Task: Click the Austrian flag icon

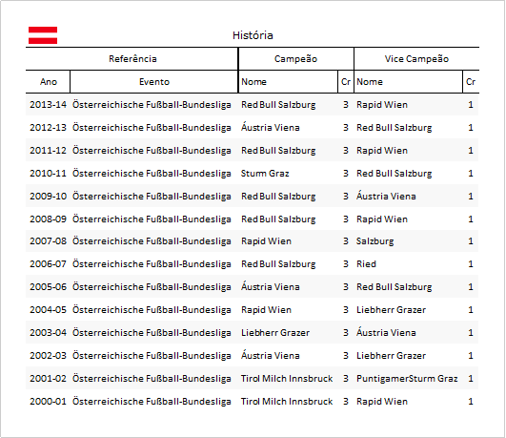Action: pos(43,35)
